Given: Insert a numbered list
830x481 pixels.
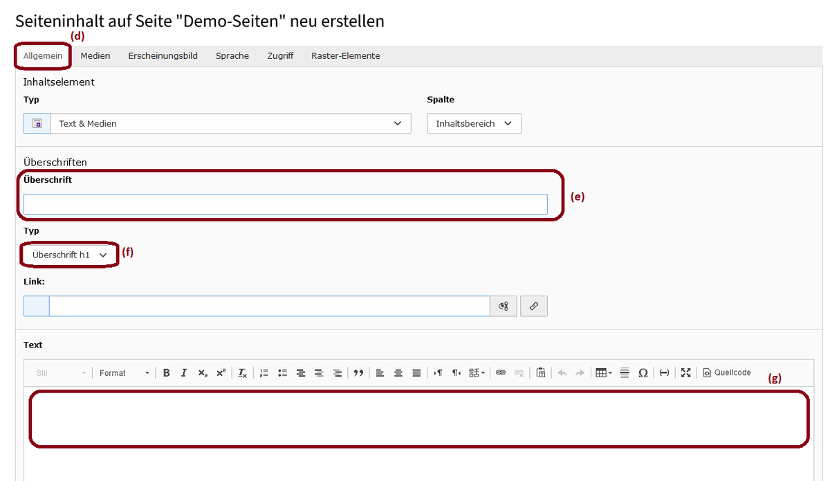Looking at the screenshot, I should tap(264, 373).
